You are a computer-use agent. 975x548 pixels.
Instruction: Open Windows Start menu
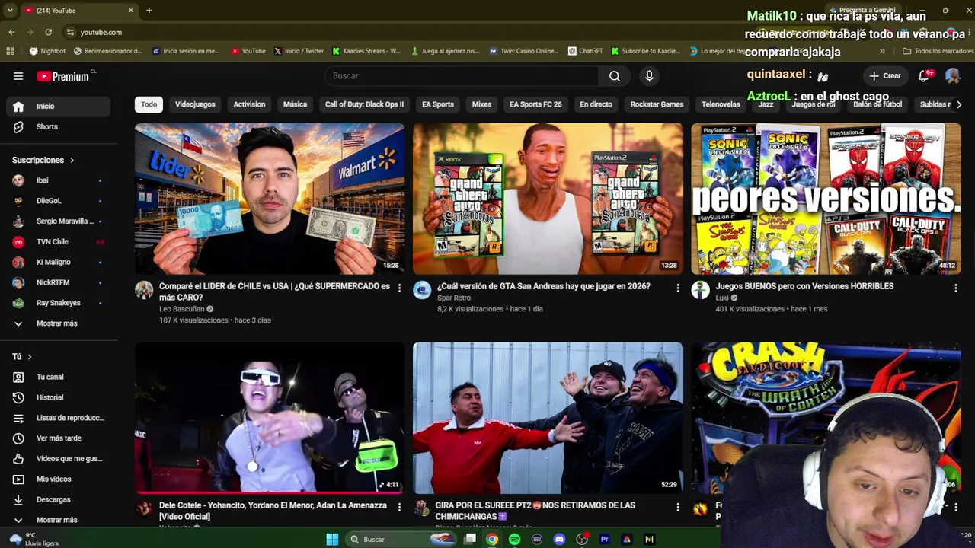click(x=332, y=540)
